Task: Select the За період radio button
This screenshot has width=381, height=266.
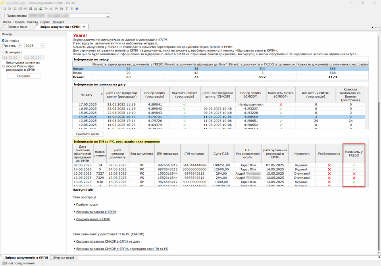Action: coord(3,40)
